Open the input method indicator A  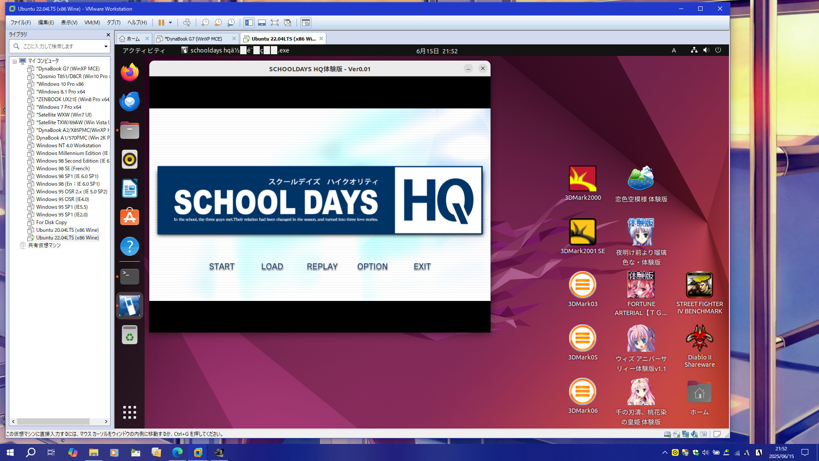coord(674,50)
